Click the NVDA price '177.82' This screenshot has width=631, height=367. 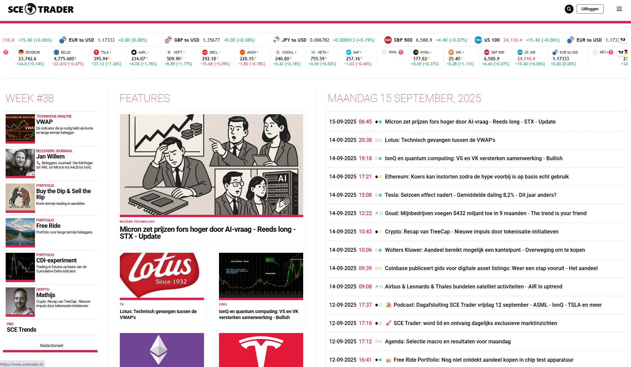(420, 59)
